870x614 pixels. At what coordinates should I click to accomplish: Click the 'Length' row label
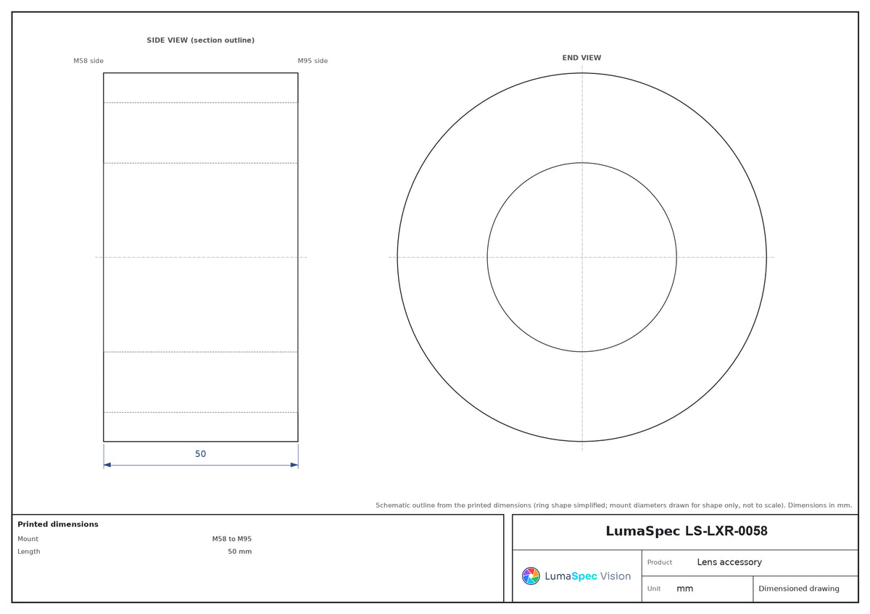tap(29, 552)
